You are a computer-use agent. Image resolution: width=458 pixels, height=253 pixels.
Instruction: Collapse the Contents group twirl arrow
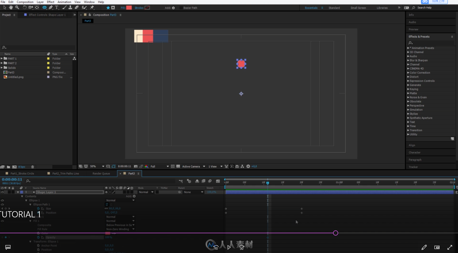click(x=22, y=196)
